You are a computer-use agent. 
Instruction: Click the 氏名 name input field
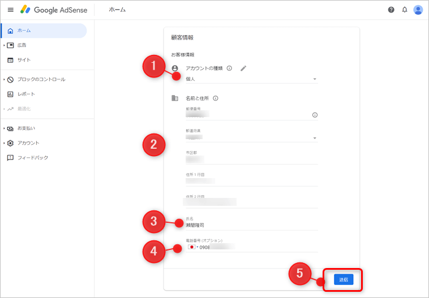(x=252, y=225)
